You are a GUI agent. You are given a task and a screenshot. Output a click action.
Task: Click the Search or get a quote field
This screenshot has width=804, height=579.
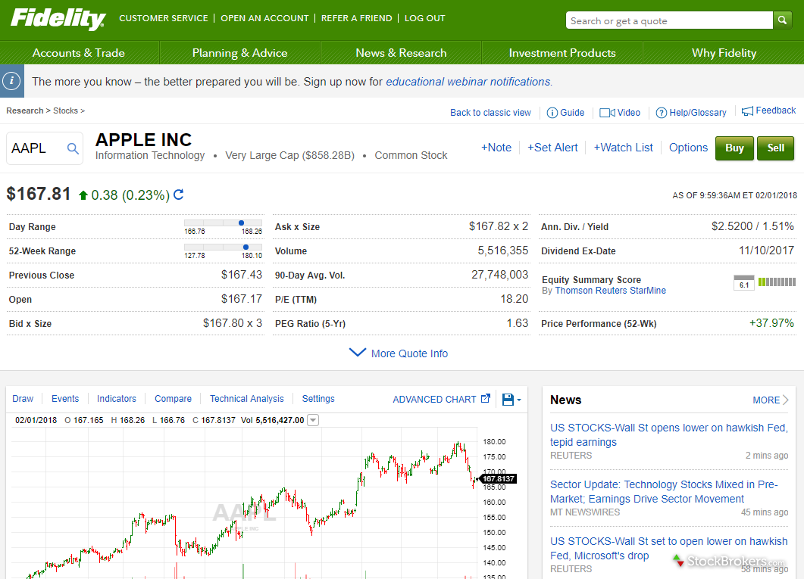(x=669, y=20)
